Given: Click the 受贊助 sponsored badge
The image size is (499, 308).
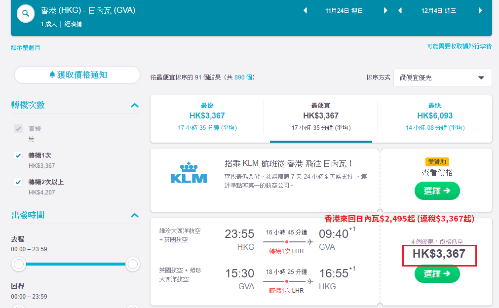Looking at the screenshot, I should (437, 161).
